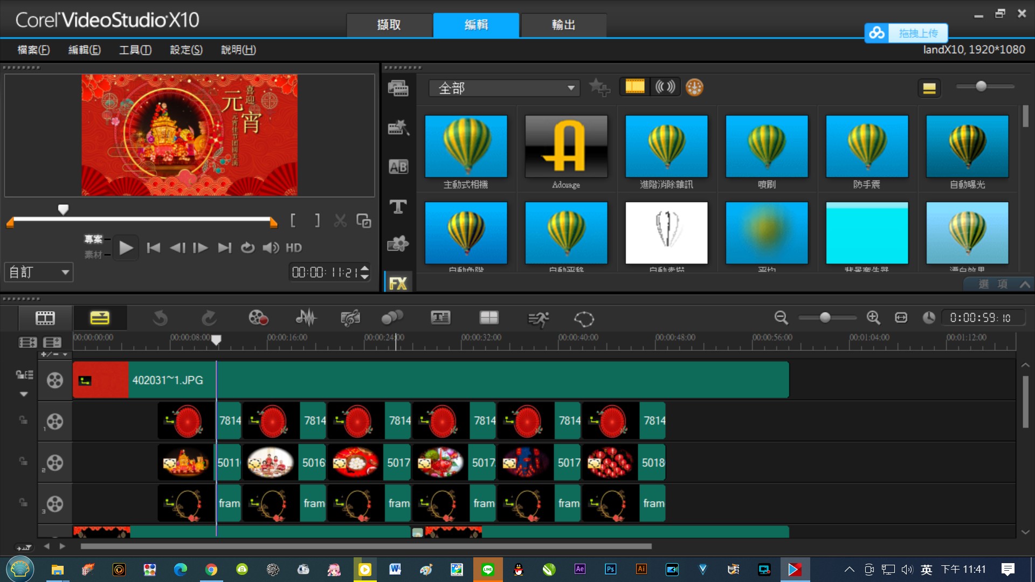
Task: Open the 說明(H) menu
Action: (238, 50)
